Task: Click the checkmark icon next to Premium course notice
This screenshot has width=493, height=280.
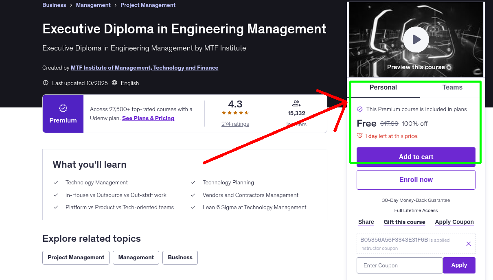Action: 360,109
